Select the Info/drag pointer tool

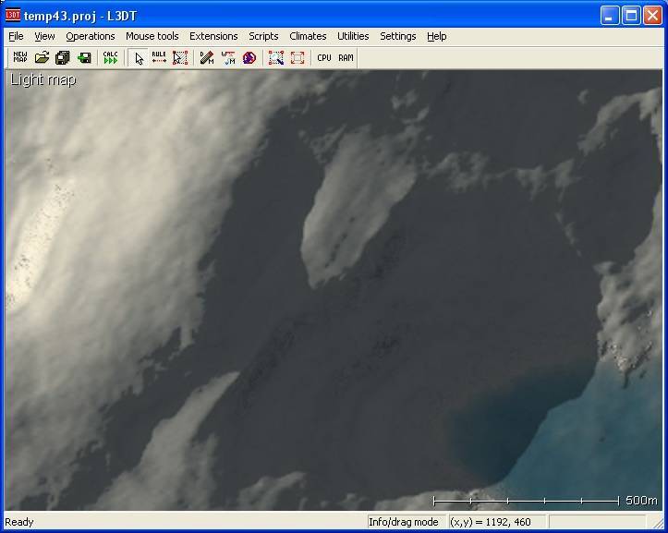139,57
